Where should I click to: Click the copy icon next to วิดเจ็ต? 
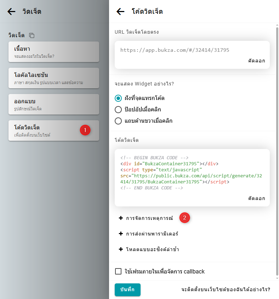click(32, 35)
